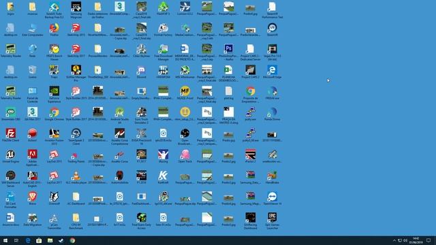Switch to Chrome on the taskbar
Viewport: 436px width, 245px height.
(72, 240)
